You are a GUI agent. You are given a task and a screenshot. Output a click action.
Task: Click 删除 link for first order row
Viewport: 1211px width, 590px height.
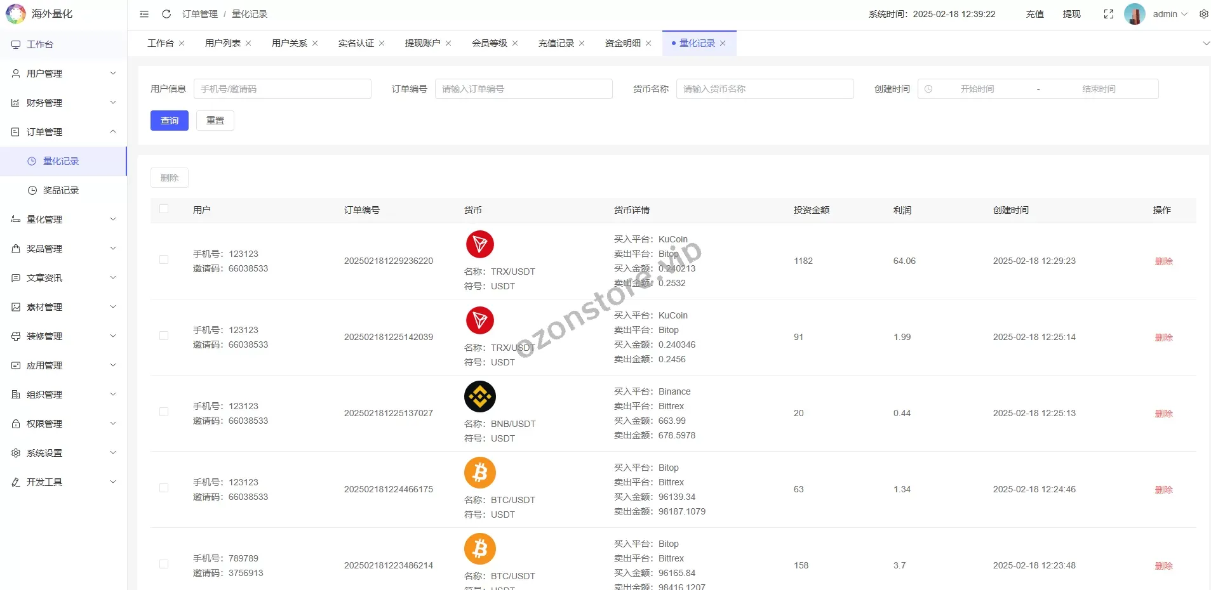tap(1163, 261)
